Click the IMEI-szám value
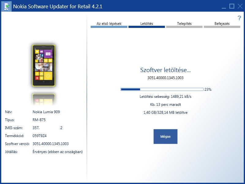The image size is (245, 184). coord(47,128)
